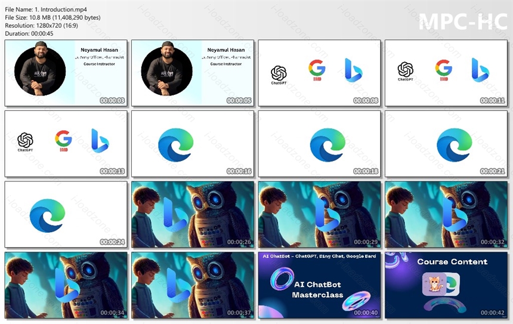
Task: Click the Bing logo over the owl at 00:00:29
Action: (x=327, y=214)
